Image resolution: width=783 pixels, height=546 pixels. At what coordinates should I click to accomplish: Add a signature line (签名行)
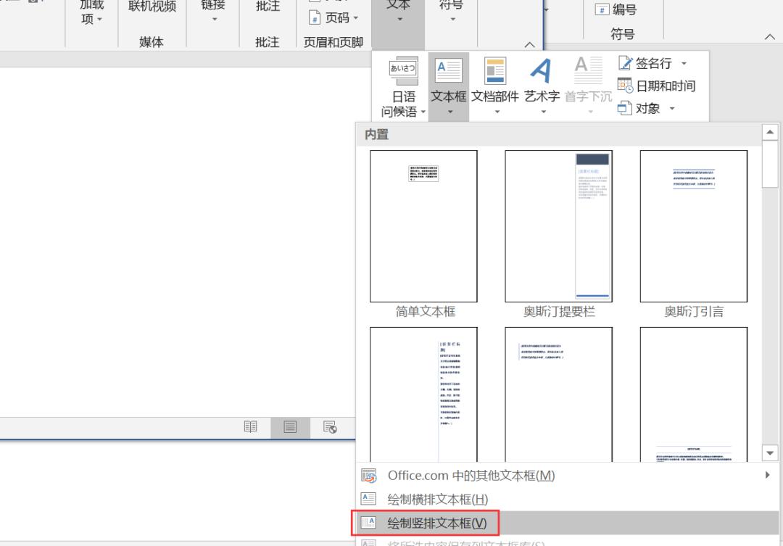tap(651, 63)
